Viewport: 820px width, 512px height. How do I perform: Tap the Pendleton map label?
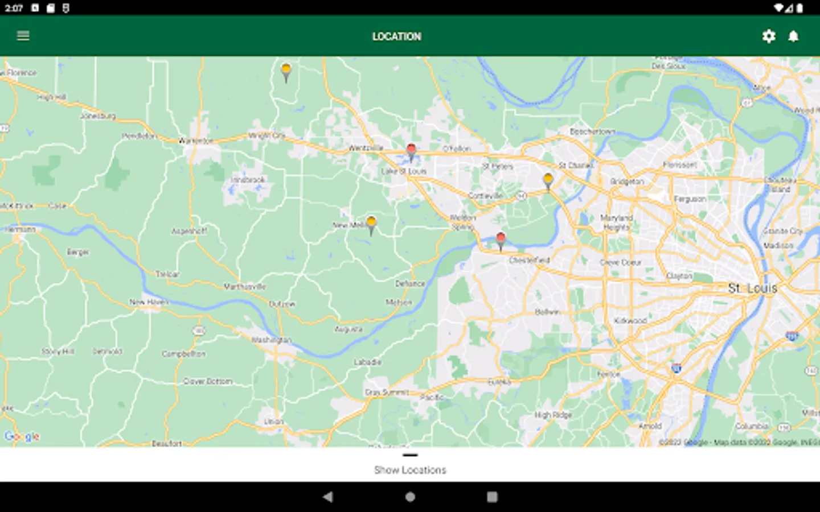coord(140,136)
